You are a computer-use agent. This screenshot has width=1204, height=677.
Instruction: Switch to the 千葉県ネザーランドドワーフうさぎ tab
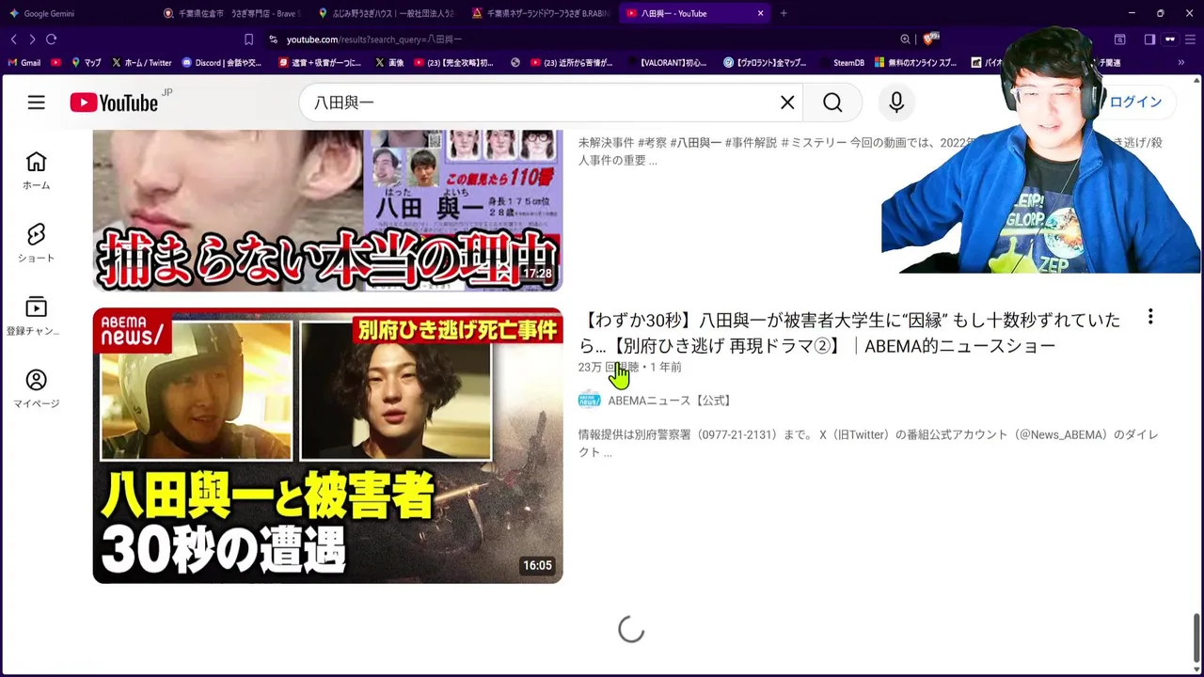pos(540,13)
